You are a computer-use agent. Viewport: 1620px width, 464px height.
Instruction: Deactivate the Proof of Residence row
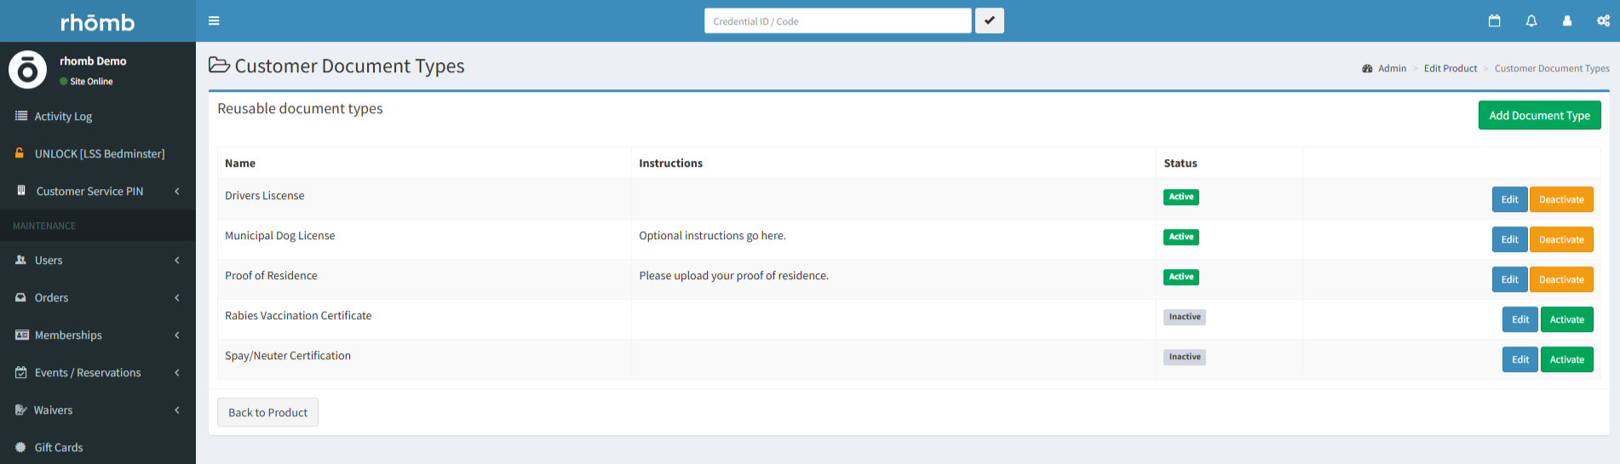coord(1561,279)
